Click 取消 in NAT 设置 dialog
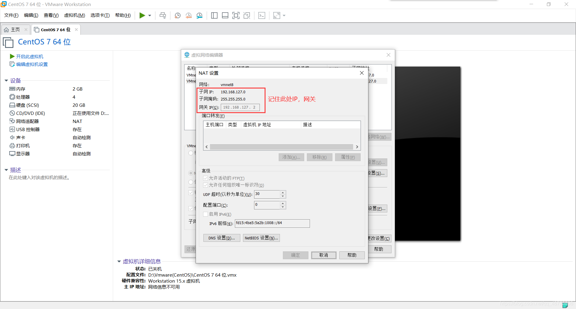The image size is (576, 309). (x=324, y=255)
